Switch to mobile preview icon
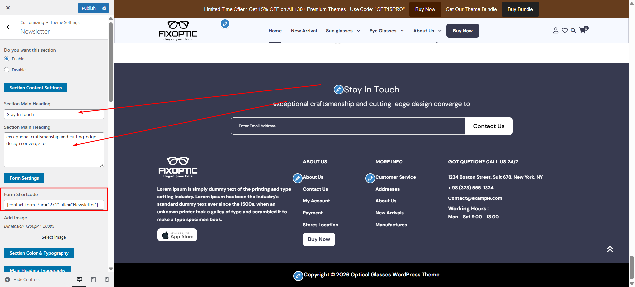The image size is (635, 287). point(107,280)
